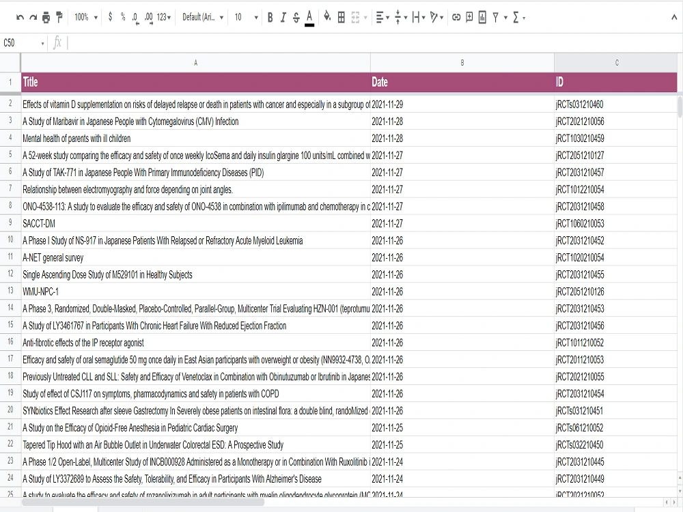This screenshot has width=683, height=512.
Task: Insert a link
Action: (456, 18)
